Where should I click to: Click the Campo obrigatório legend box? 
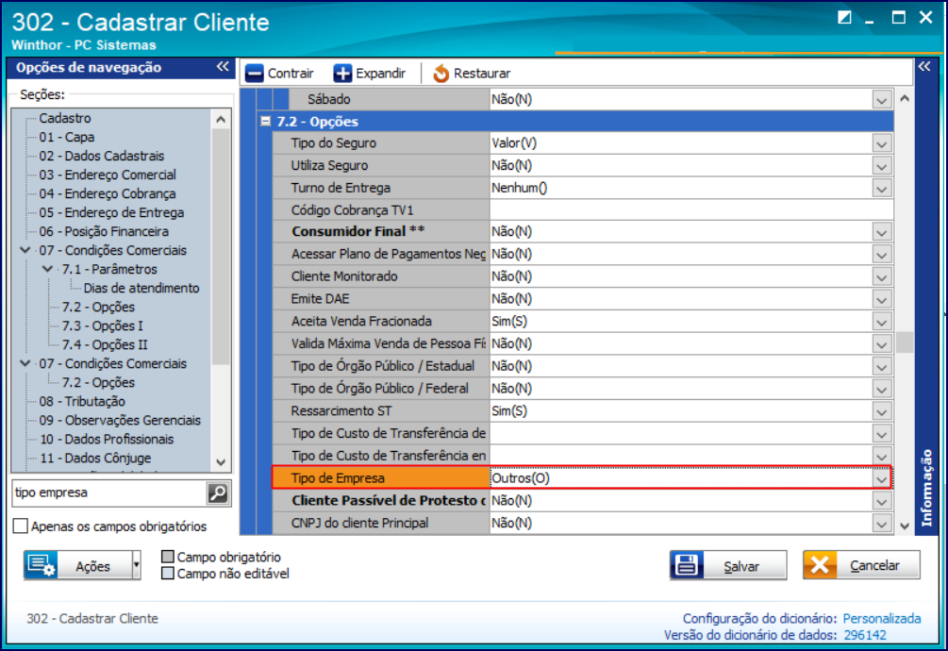(x=168, y=556)
